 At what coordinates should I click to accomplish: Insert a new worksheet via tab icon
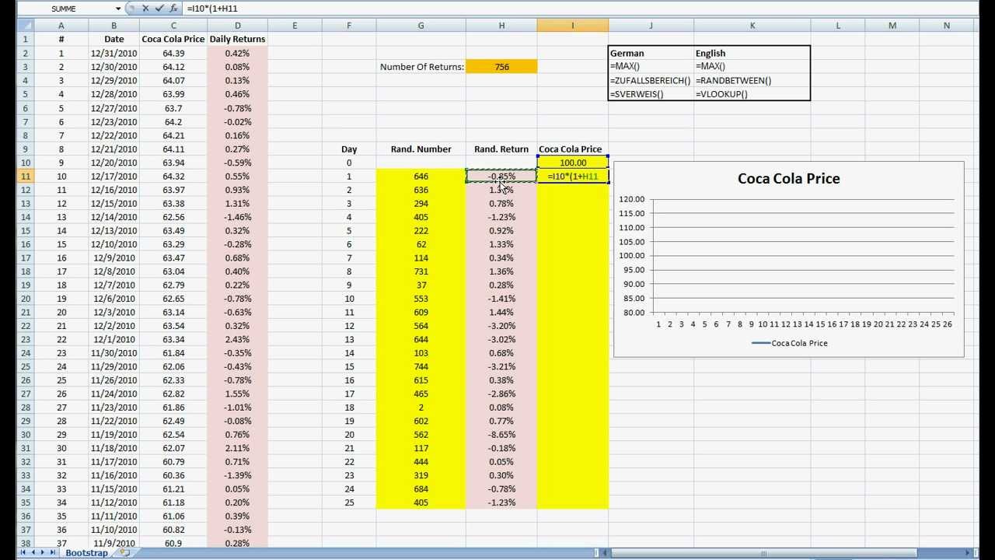tap(124, 553)
